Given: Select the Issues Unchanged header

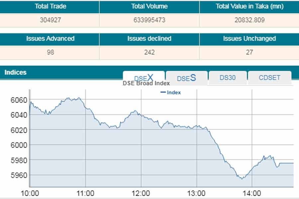Looking at the screenshot, I should 249,38.
